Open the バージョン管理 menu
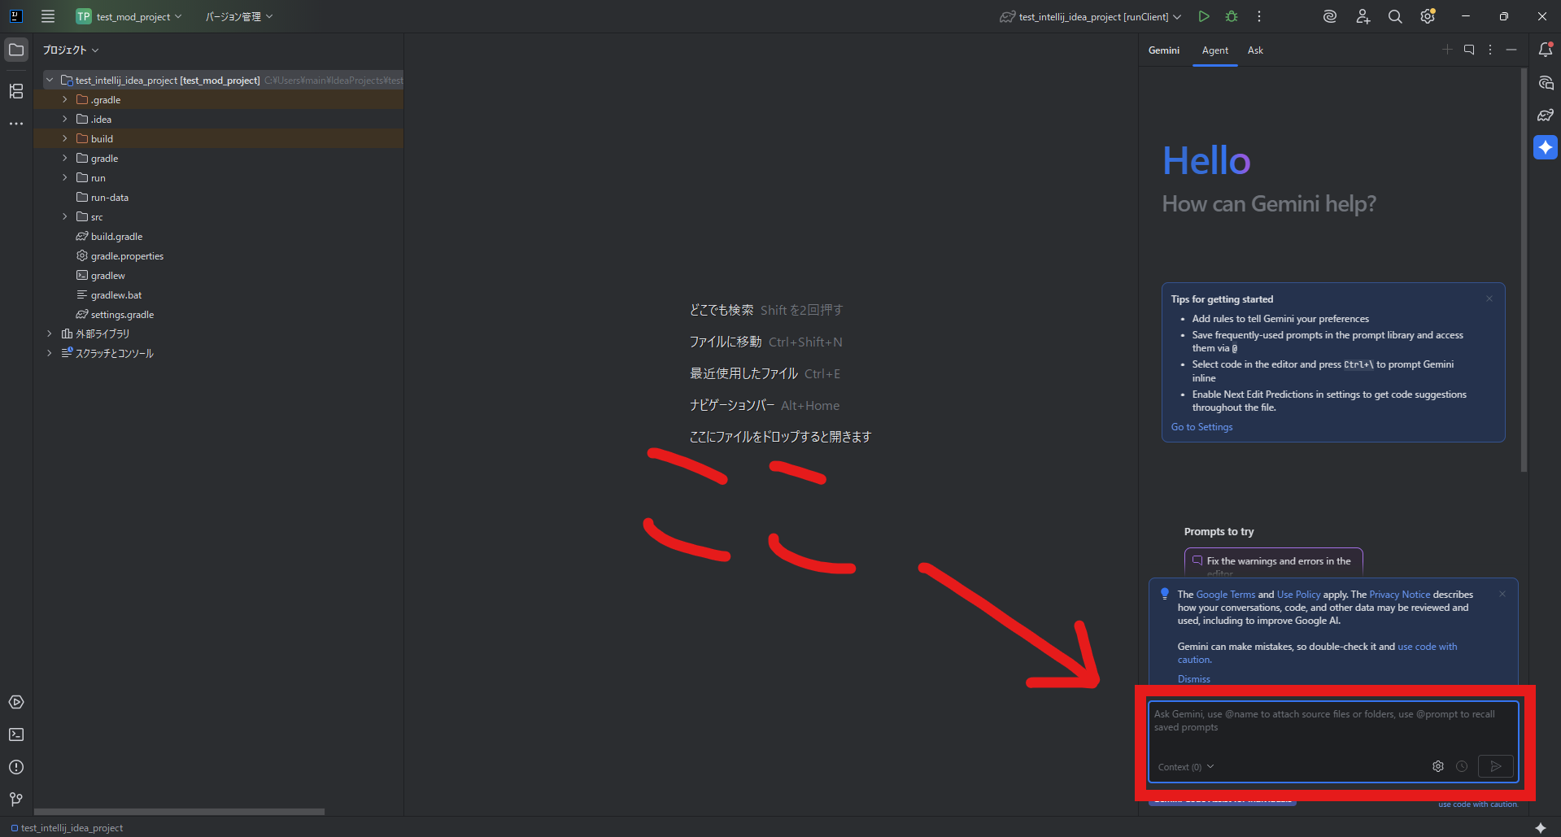The width and height of the screenshot is (1561, 837). coord(238,16)
